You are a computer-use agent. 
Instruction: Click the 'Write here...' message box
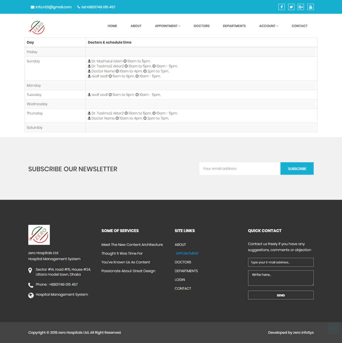point(281,278)
